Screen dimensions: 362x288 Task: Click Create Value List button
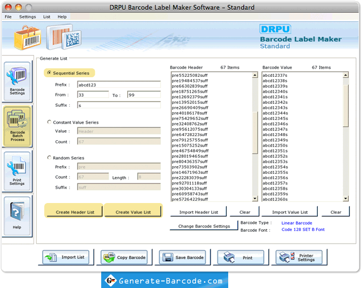[x=133, y=212]
